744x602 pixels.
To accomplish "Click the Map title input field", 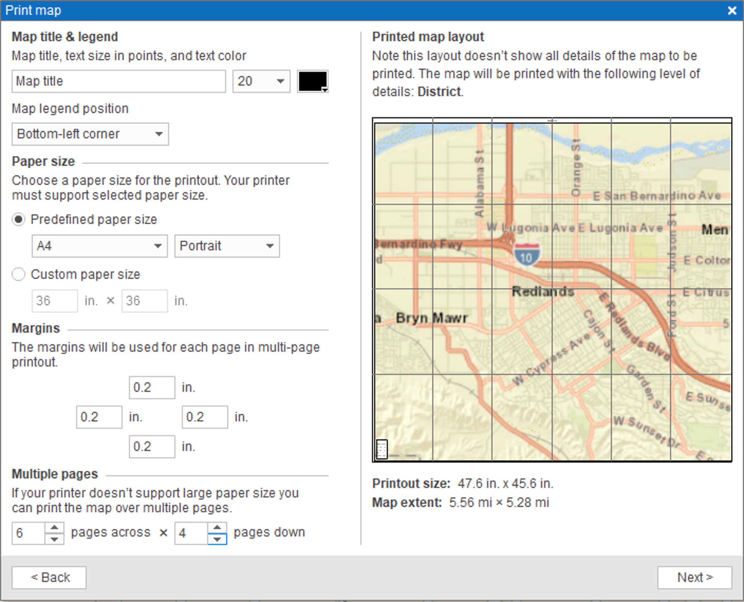I will (x=119, y=81).
